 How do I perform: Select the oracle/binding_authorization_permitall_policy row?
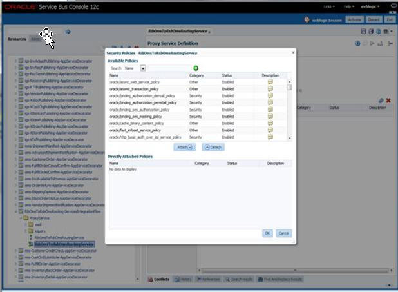198,102
